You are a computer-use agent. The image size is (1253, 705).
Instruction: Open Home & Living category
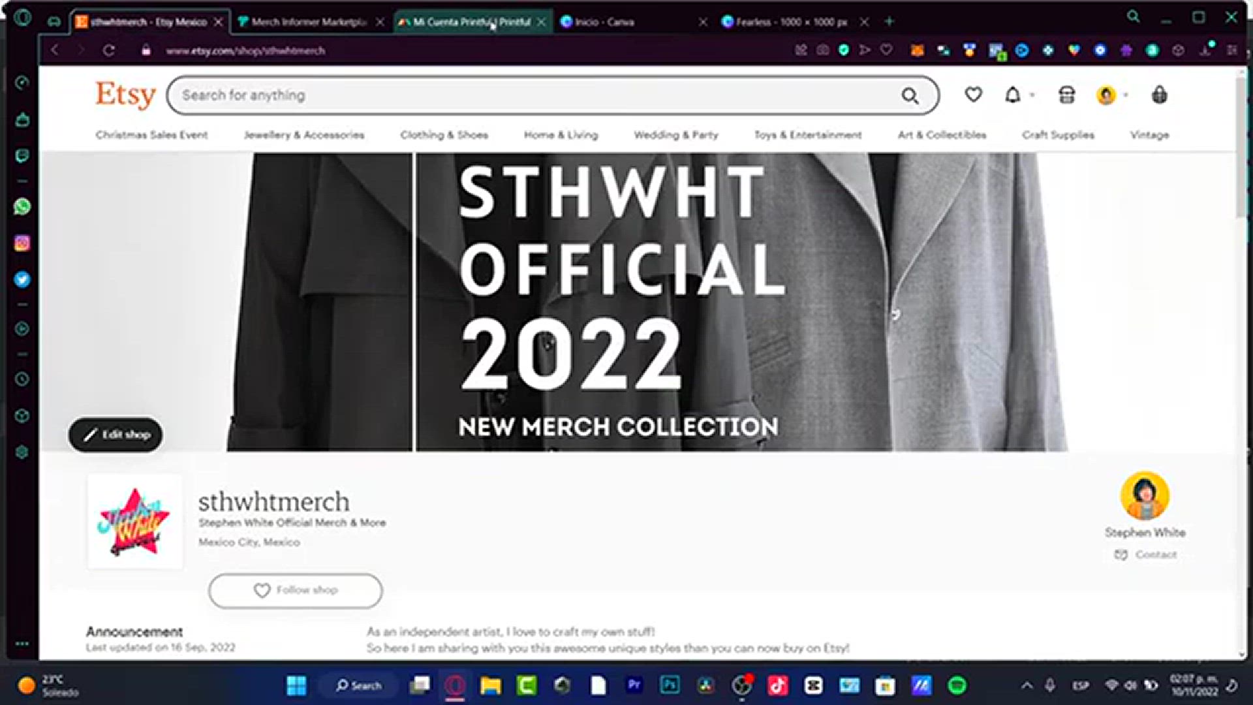[561, 135]
